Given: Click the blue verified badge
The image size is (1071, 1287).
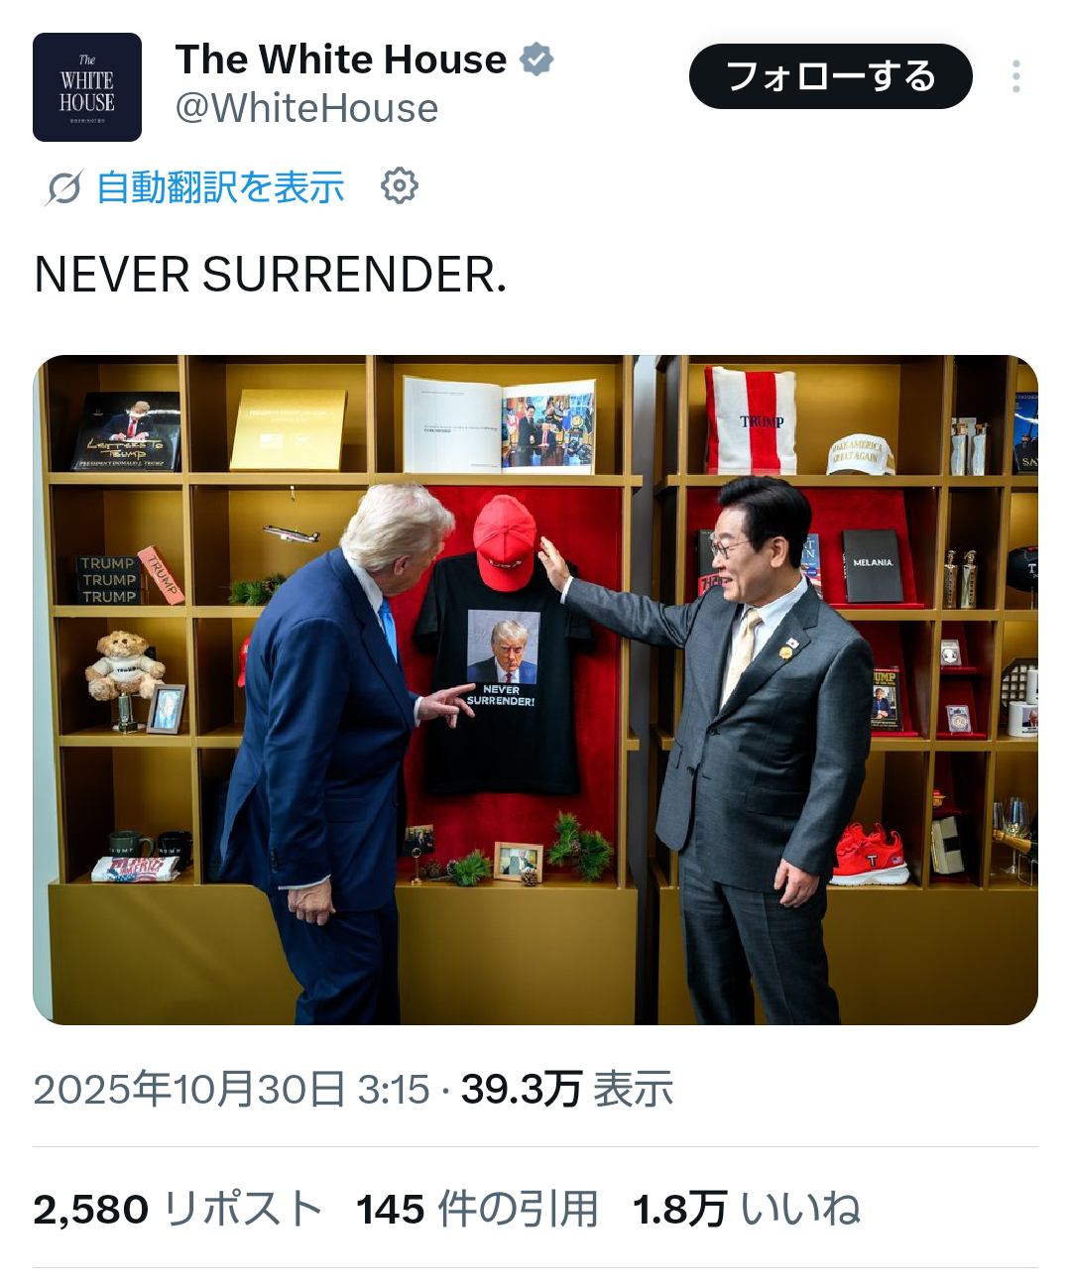Looking at the screenshot, I should 536,59.
